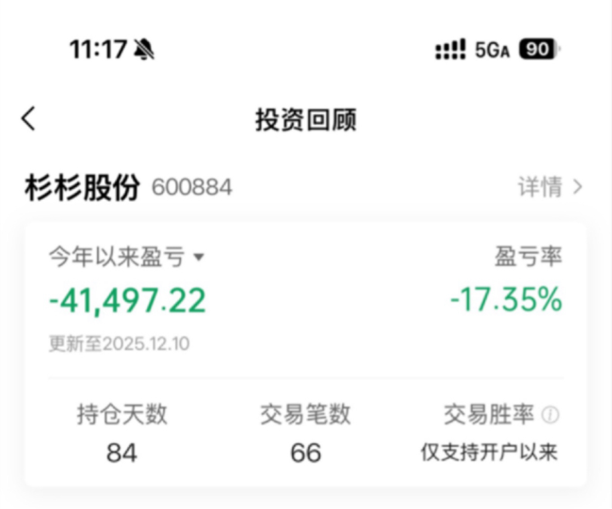Viewport: 612px width, 509px height.
Task: Tap trade count value 66
Action: pyautogui.click(x=305, y=453)
